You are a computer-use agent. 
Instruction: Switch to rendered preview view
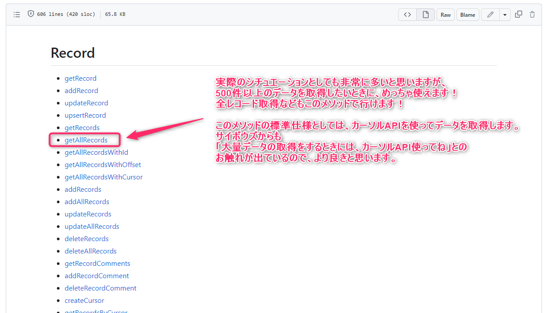coord(425,14)
